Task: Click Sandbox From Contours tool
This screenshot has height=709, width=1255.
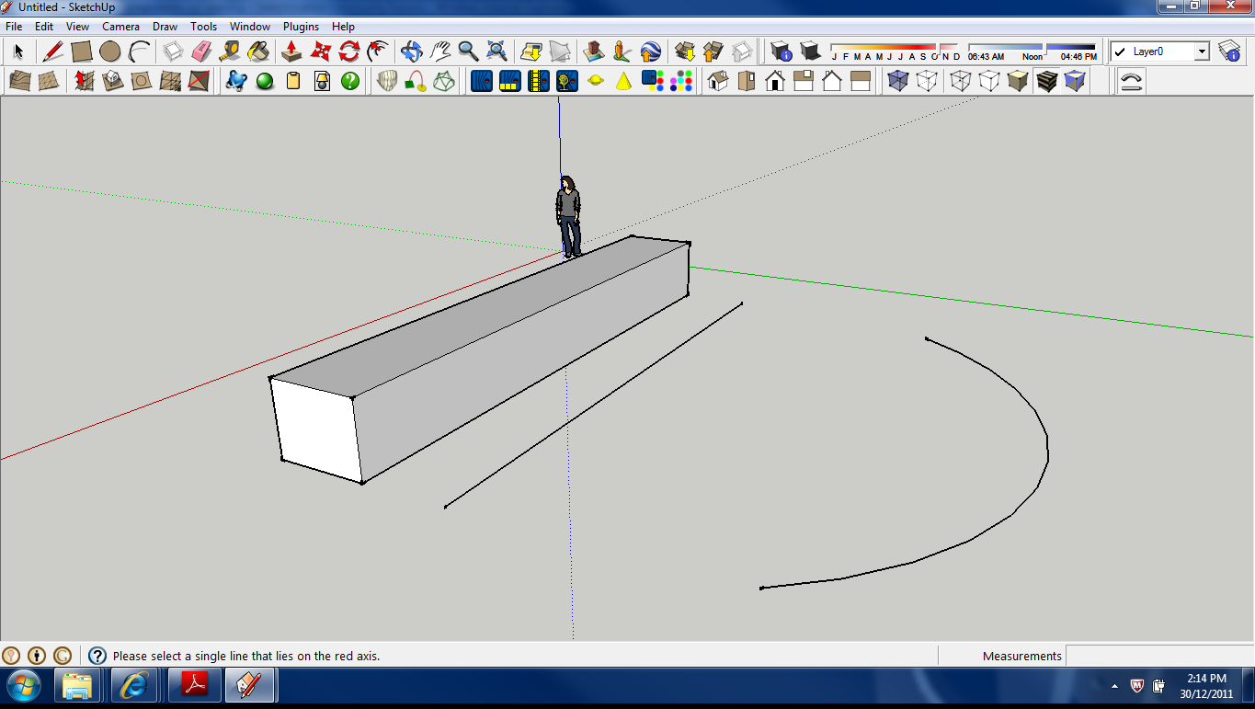Action: pos(19,81)
